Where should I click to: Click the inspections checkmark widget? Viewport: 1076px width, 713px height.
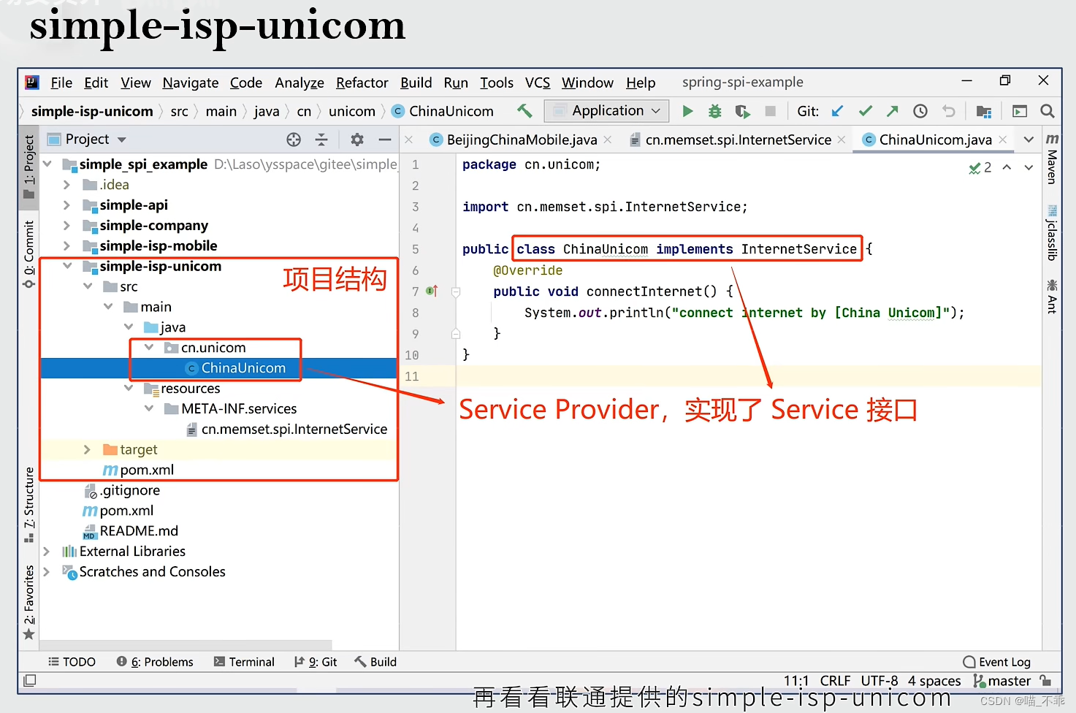[980, 167]
